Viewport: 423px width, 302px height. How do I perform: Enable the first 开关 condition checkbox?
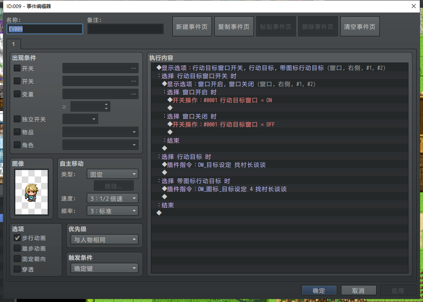click(17, 68)
